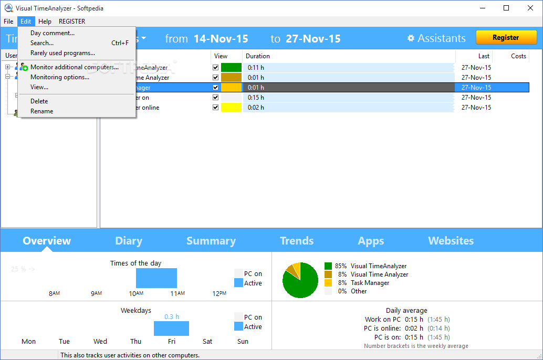Click the yellow Register button

[x=506, y=37]
